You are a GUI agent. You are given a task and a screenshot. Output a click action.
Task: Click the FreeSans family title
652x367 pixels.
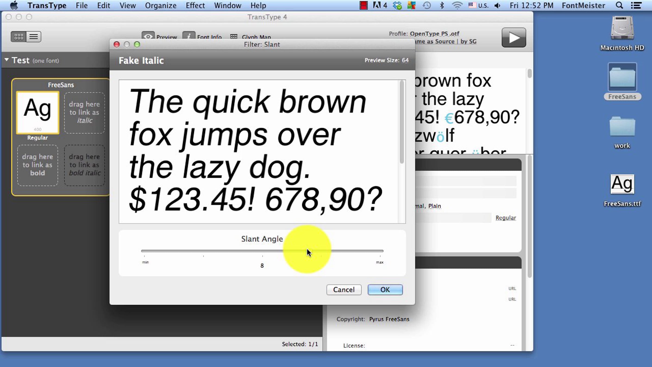61,85
